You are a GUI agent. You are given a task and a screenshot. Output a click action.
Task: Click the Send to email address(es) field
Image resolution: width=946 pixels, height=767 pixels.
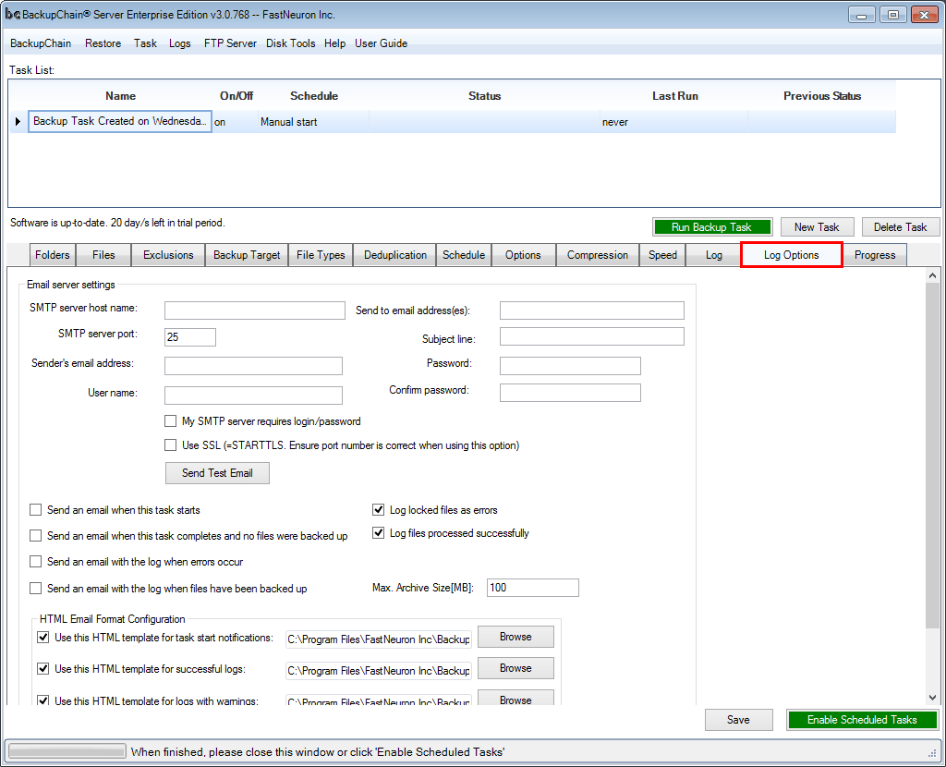click(x=592, y=310)
